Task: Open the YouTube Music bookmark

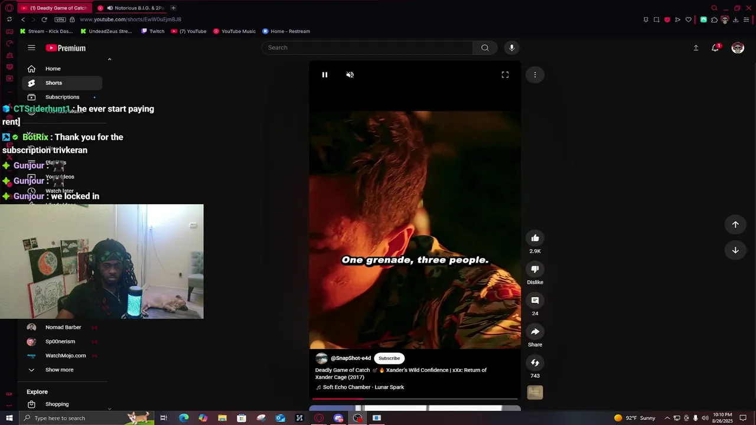Action: pyautogui.click(x=234, y=31)
